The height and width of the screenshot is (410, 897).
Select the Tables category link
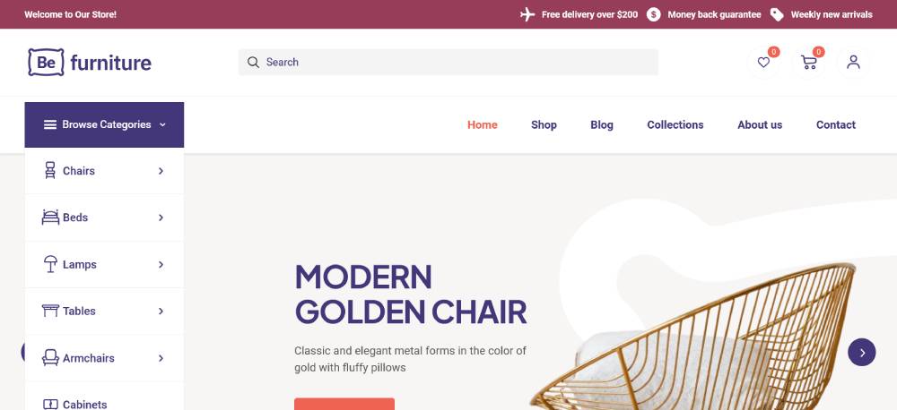pyautogui.click(x=79, y=312)
